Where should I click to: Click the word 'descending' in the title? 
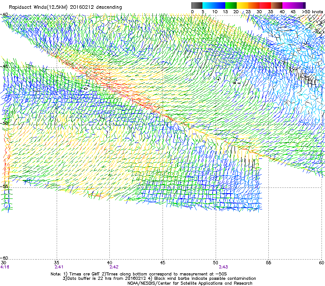pos(109,7)
